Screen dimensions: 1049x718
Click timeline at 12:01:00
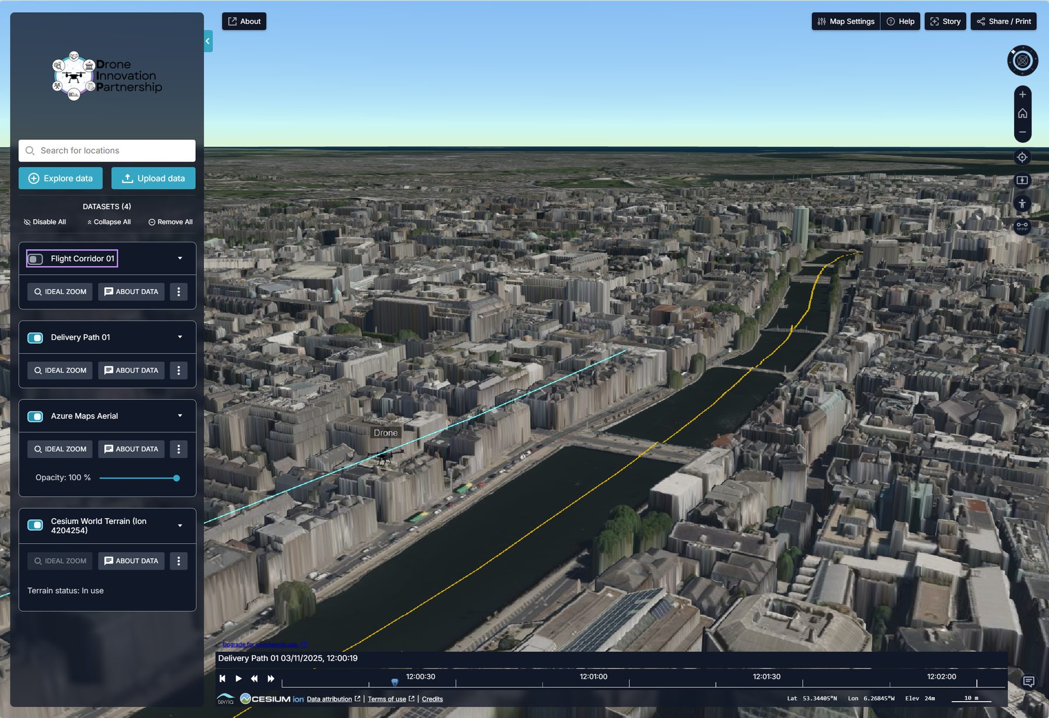(x=593, y=677)
